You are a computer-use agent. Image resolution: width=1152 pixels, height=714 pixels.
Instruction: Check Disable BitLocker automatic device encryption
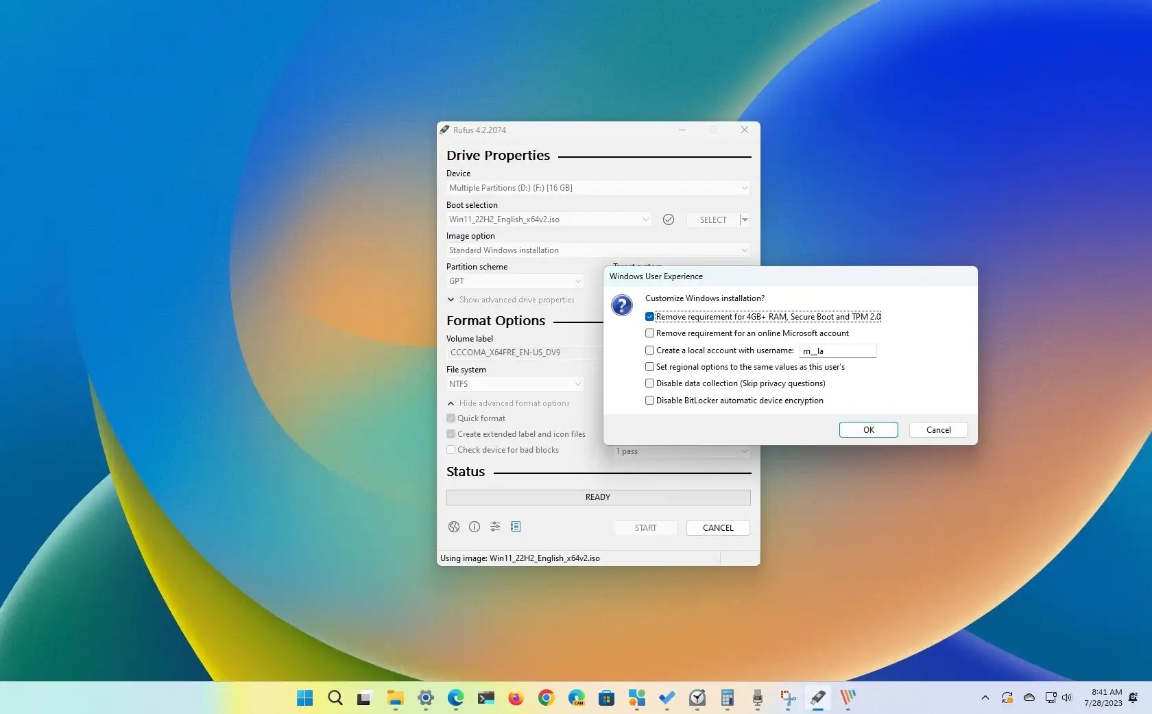point(649,401)
